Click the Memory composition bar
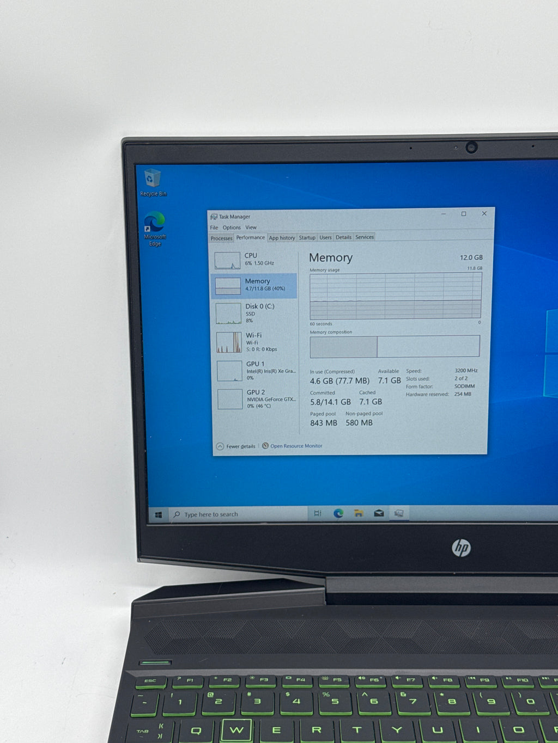This screenshot has width=558, height=743. [x=395, y=347]
